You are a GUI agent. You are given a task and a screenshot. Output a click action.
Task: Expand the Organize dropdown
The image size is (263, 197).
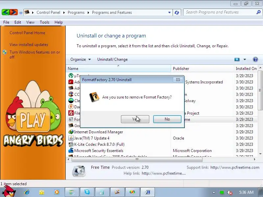pos(81,59)
